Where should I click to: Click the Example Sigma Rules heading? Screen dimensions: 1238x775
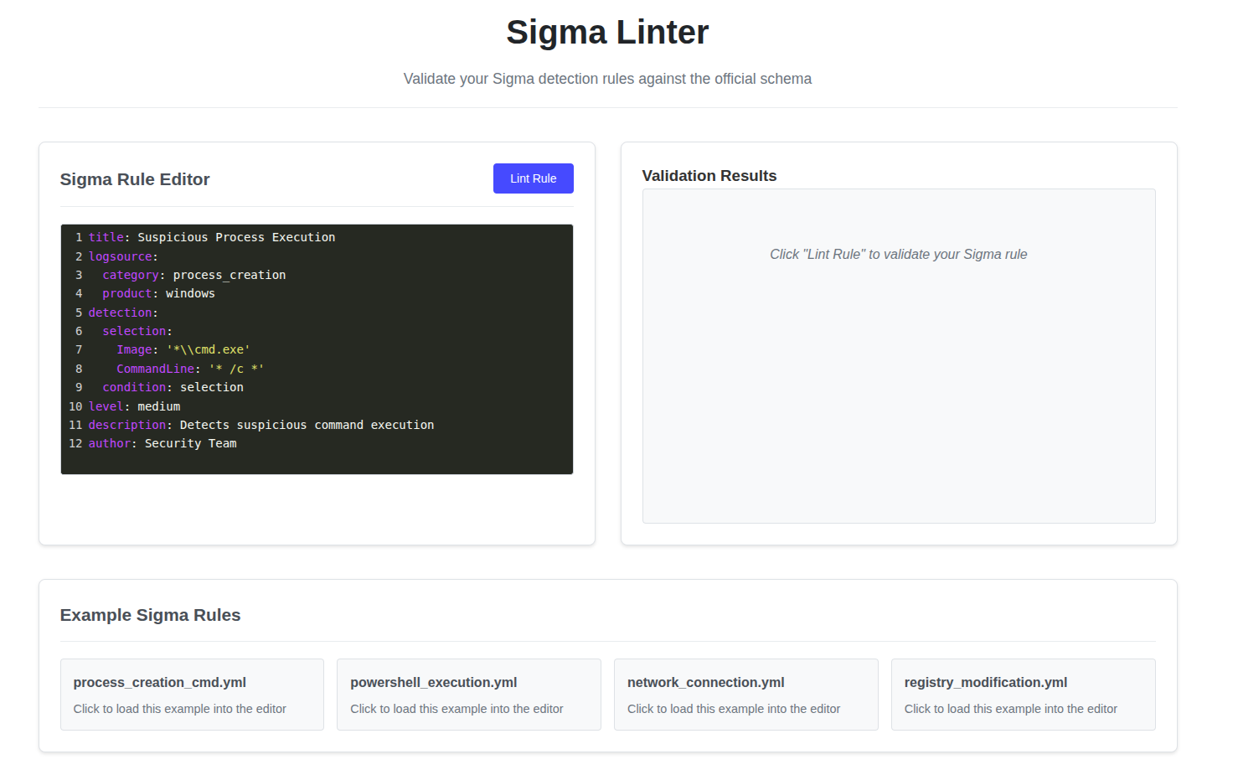[x=150, y=615]
